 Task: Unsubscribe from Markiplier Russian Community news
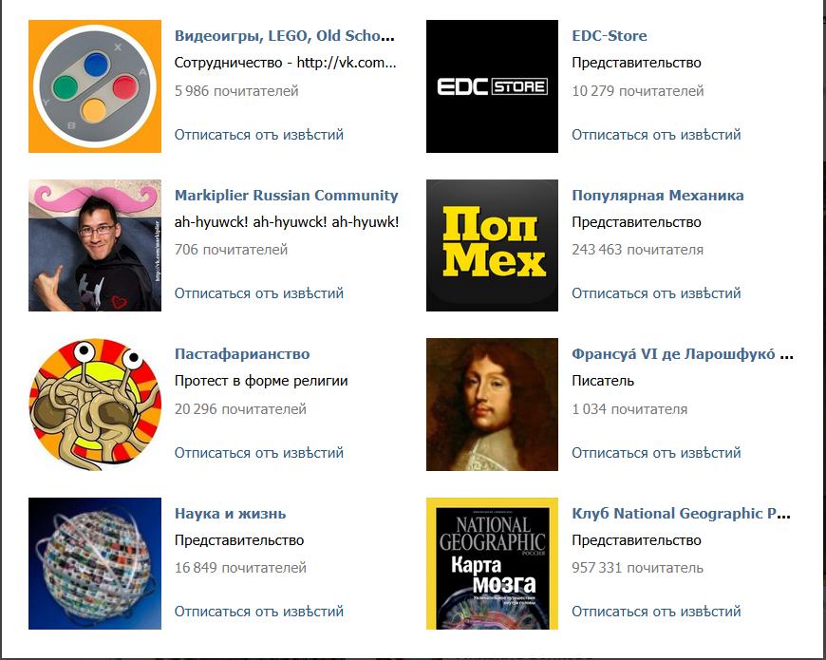(259, 293)
